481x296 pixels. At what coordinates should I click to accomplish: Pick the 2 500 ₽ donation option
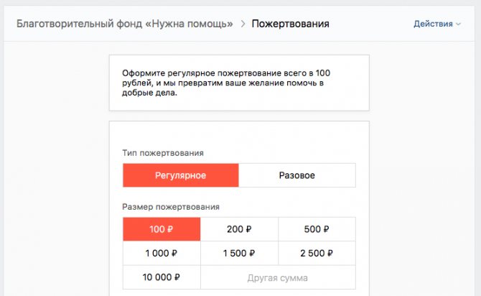coord(317,253)
